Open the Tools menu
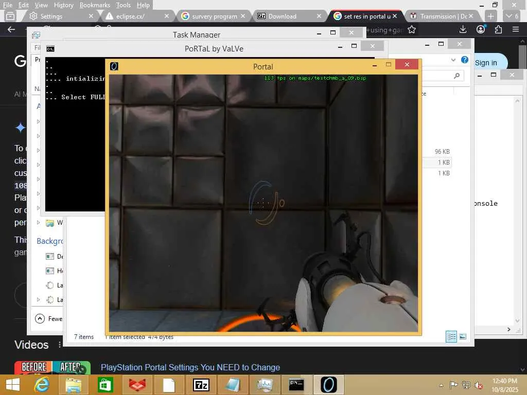527x395 pixels. pyautogui.click(x=123, y=5)
